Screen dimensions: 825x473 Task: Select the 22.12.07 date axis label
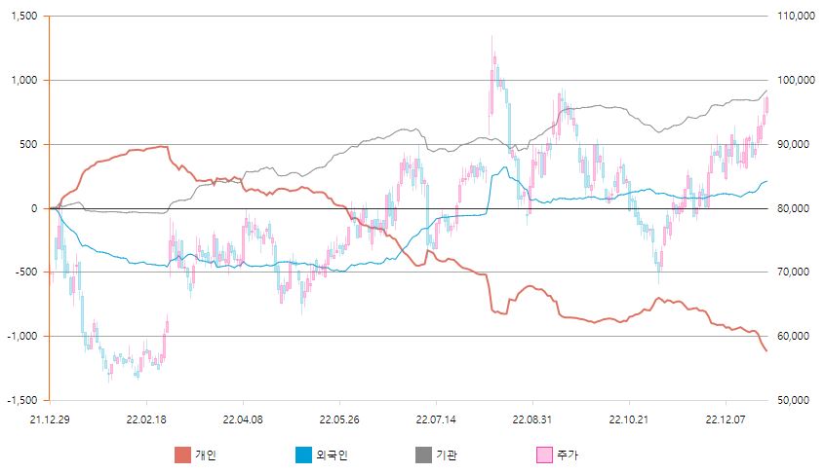pos(725,419)
